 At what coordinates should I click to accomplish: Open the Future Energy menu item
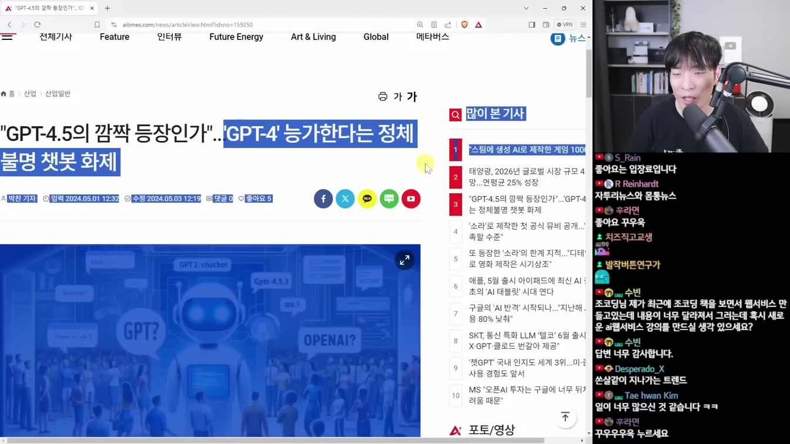pos(236,37)
